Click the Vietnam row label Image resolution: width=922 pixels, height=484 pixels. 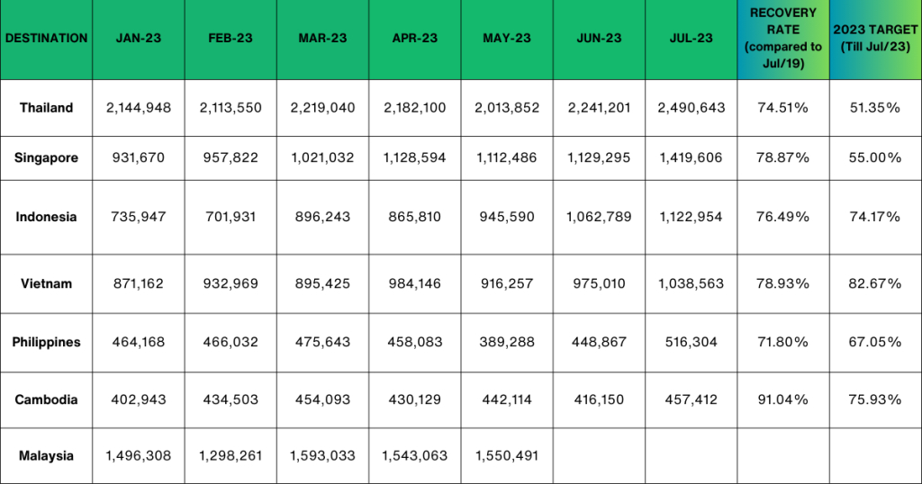click(46, 283)
